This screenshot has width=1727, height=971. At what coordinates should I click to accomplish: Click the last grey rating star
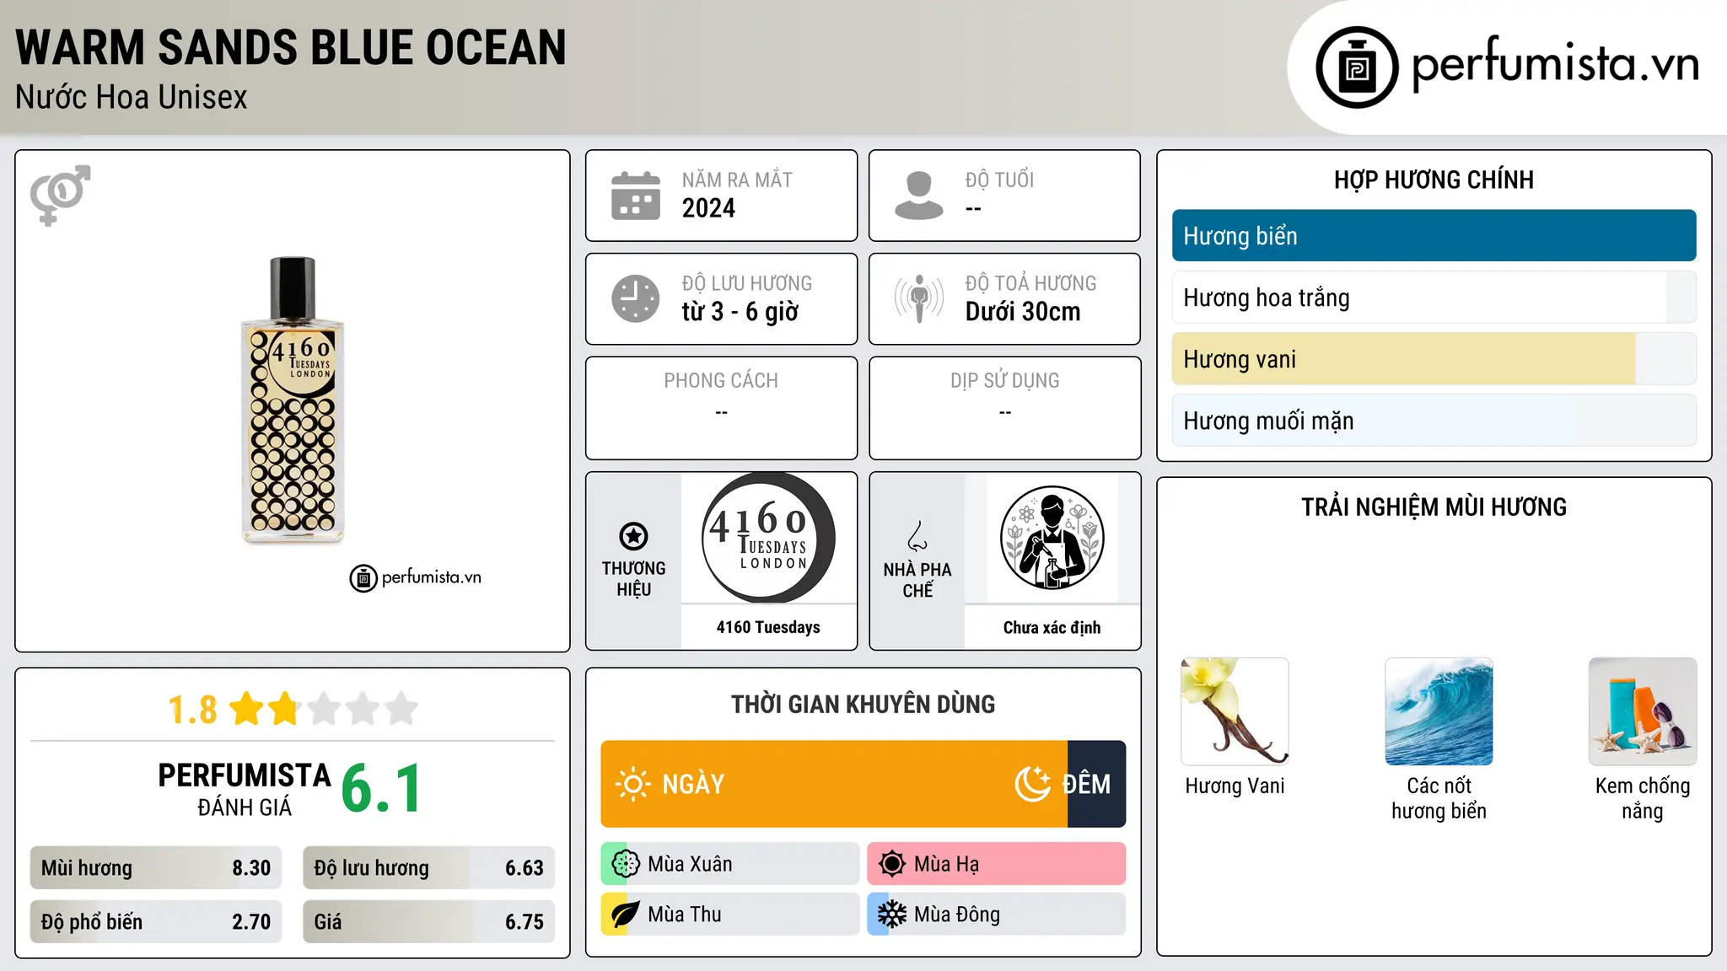[x=401, y=709]
